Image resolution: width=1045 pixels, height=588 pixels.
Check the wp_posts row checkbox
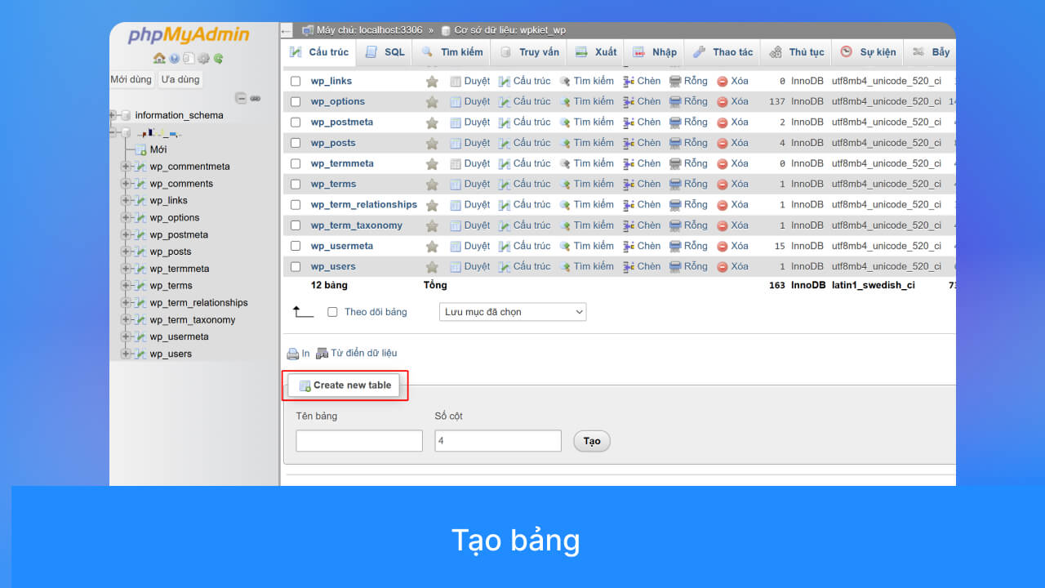coord(296,143)
